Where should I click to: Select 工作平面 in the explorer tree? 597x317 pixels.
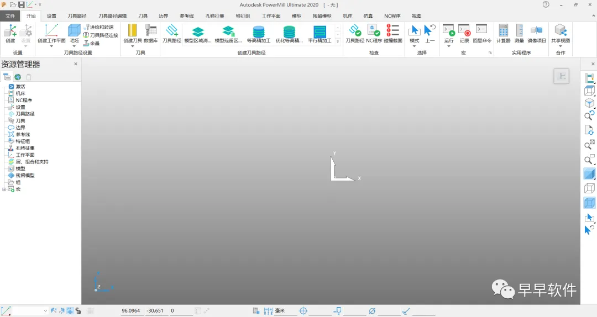(25, 155)
